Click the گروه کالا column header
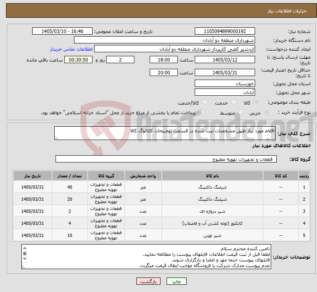The image size is (317, 292). tap(106, 176)
